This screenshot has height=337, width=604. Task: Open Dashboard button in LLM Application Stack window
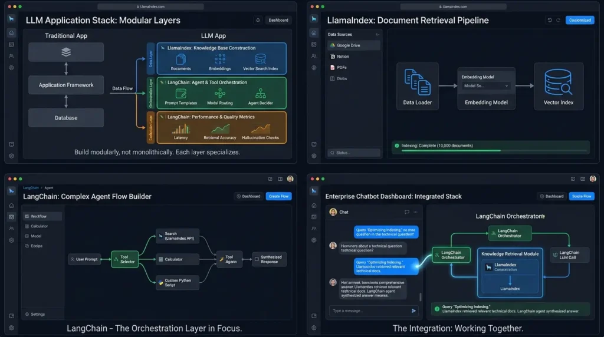pyautogui.click(x=278, y=20)
